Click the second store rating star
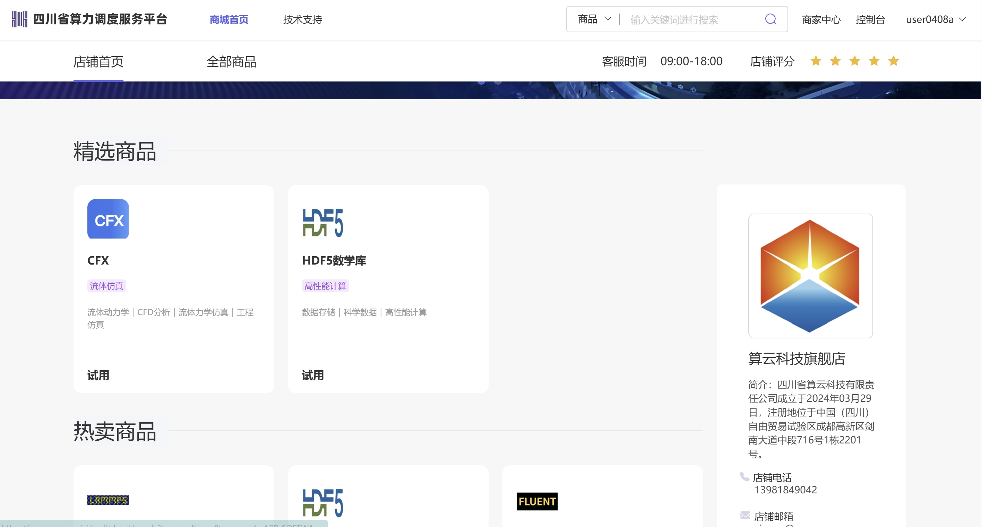Image resolution: width=982 pixels, height=527 pixels. point(835,61)
